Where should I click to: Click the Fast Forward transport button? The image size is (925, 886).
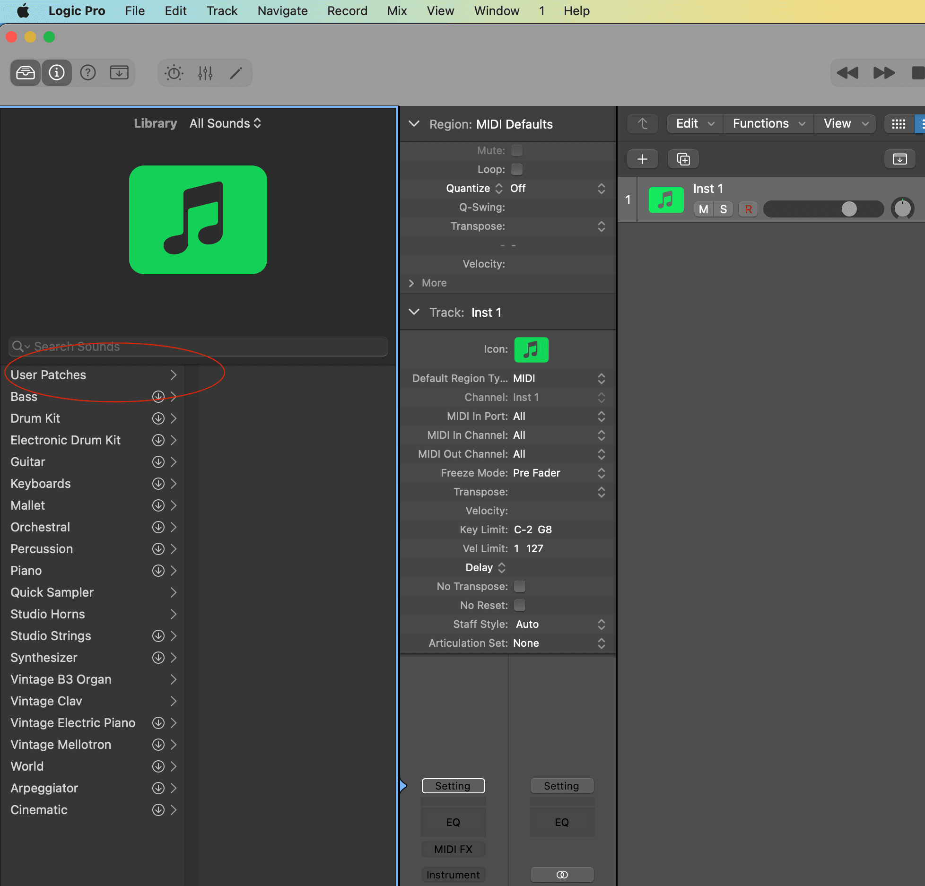click(884, 73)
